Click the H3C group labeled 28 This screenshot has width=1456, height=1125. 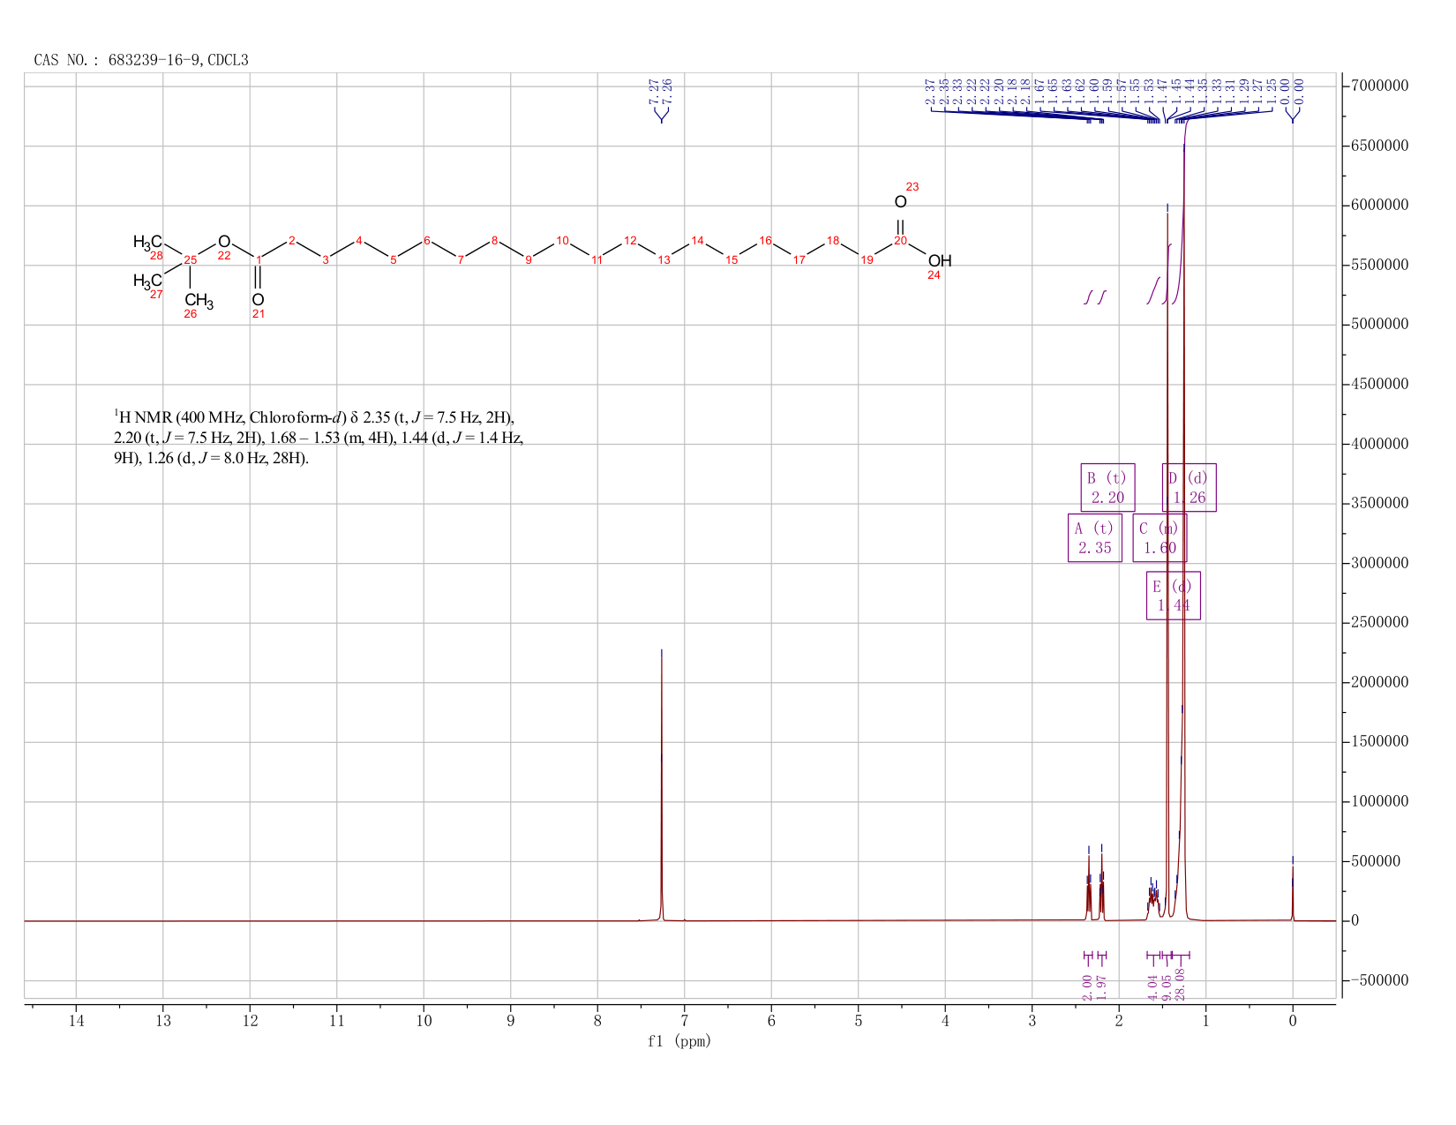(147, 242)
